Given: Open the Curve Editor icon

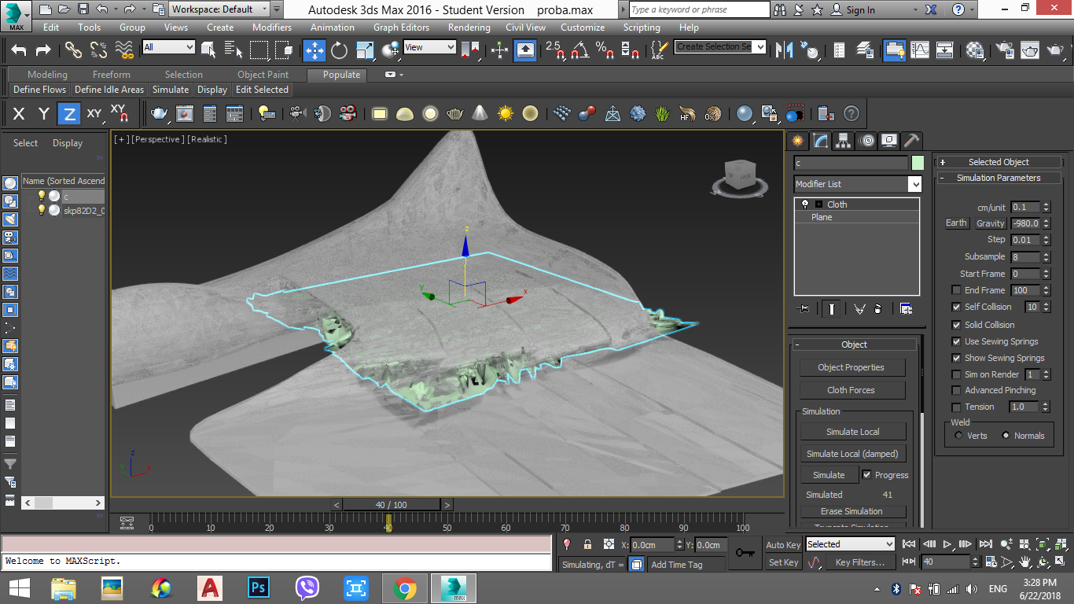Looking at the screenshot, I should point(919,50).
